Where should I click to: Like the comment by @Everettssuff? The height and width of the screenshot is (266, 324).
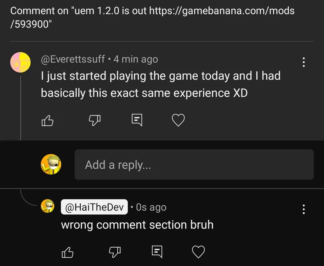pos(48,120)
